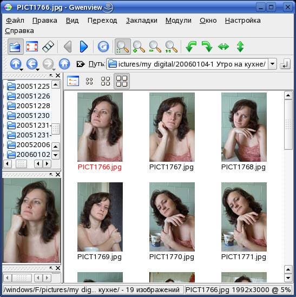This screenshot has height=297, width=296.
Task: Clear the path location field
Action: coord(81,64)
